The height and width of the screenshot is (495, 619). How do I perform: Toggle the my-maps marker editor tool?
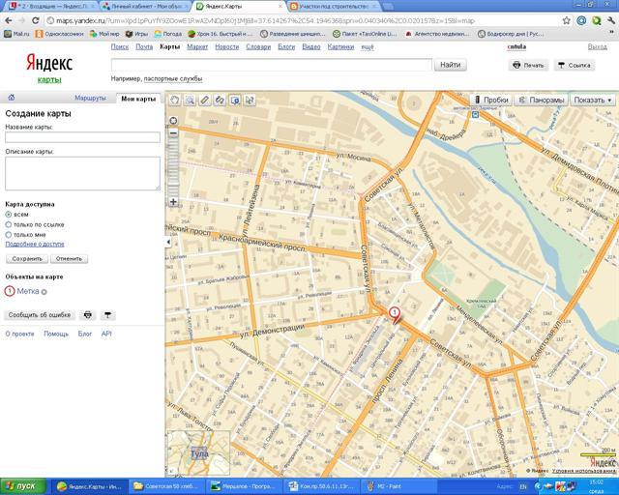[x=235, y=101]
